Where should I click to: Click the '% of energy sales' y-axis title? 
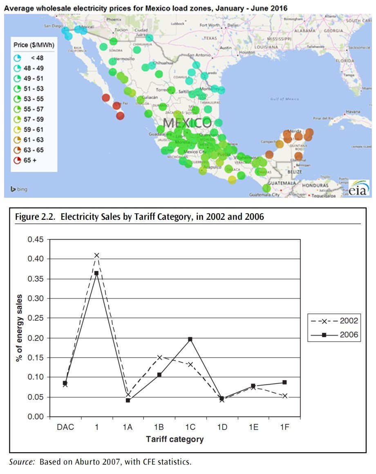(x=19, y=328)
